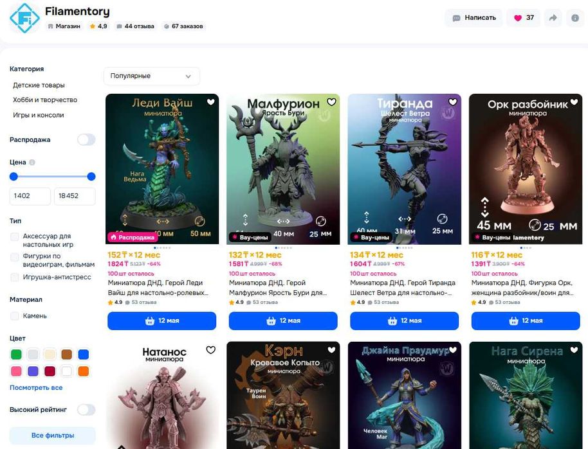This screenshot has width=588, height=449.
Task: Select Хобби и творчество category
Action: 45,100
